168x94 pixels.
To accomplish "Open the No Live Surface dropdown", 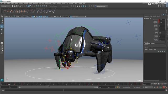I will (53, 6).
